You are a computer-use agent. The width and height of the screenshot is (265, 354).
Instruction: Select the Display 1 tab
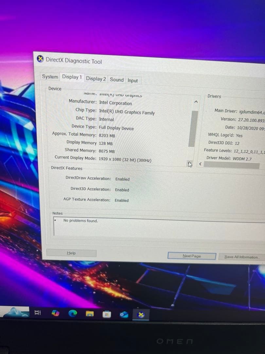72,77
